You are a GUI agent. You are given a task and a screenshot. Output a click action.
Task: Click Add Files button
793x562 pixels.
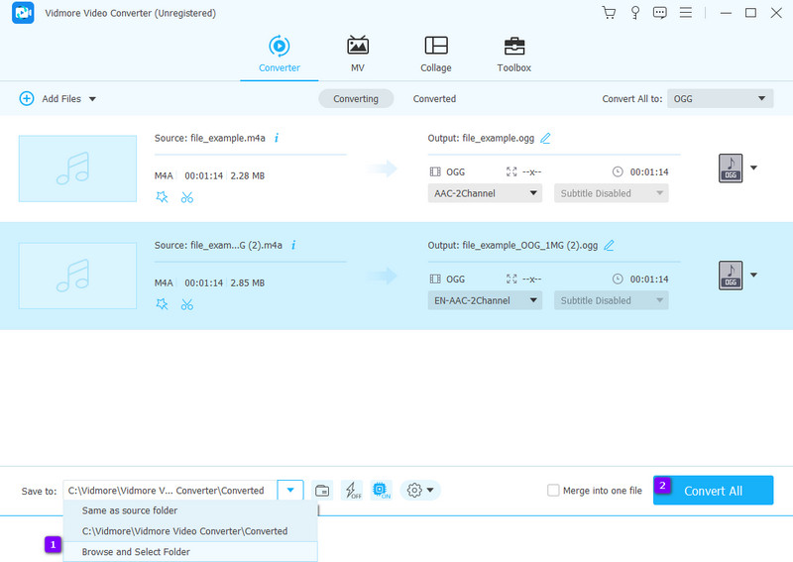[x=58, y=99]
